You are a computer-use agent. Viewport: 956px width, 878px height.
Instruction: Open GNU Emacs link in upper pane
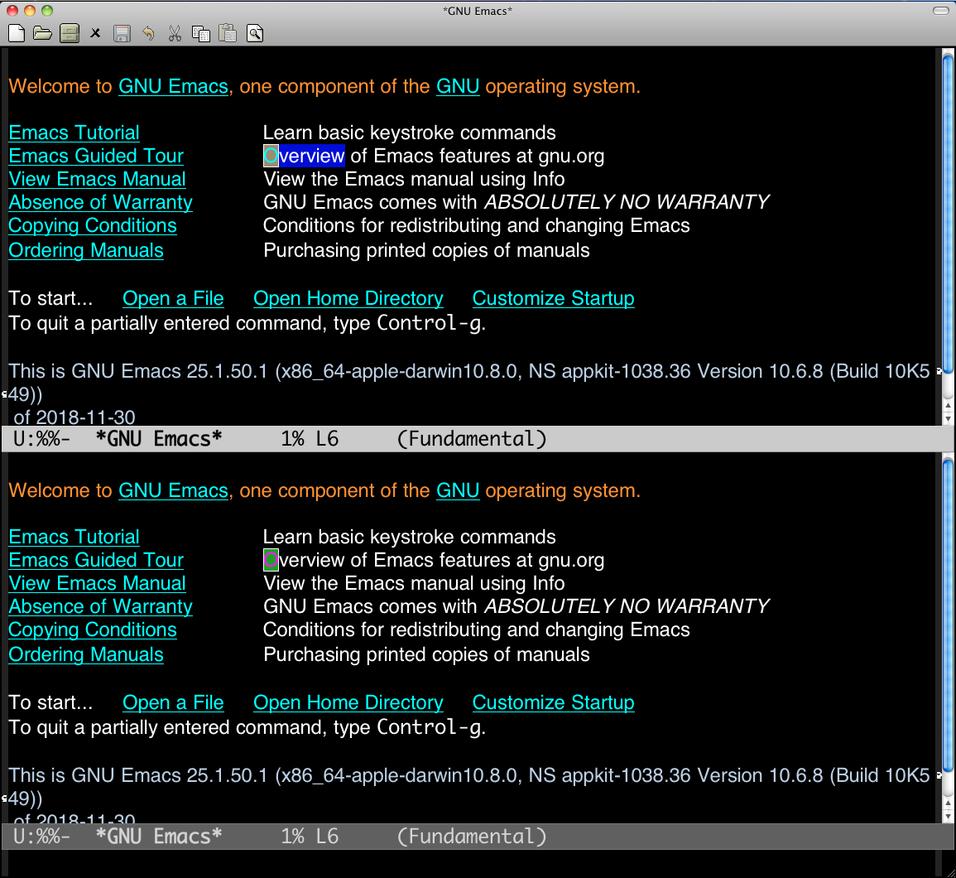coord(173,87)
